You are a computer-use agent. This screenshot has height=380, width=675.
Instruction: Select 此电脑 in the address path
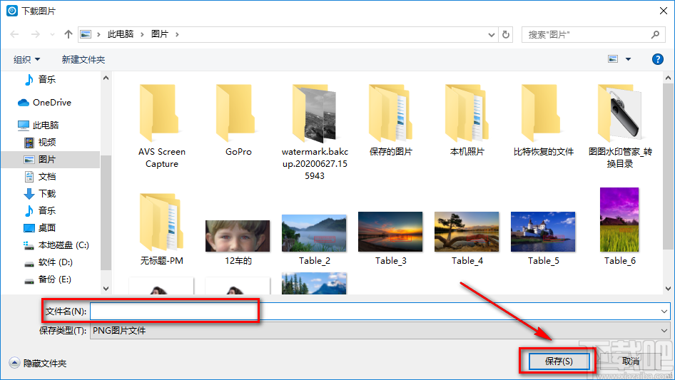[120, 34]
